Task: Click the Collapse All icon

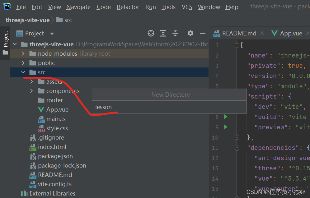Action: coord(175,33)
